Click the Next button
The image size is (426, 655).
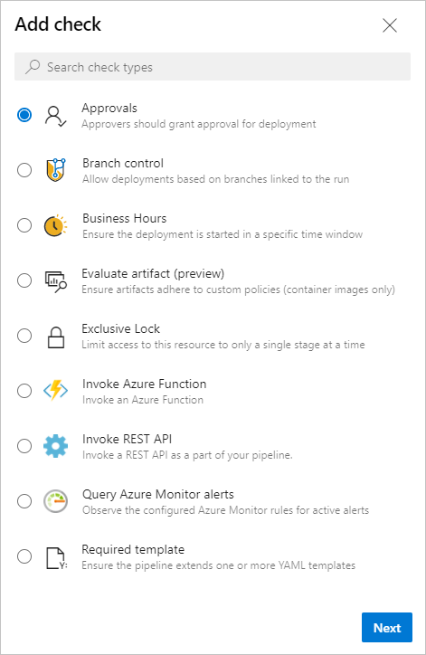387,628
